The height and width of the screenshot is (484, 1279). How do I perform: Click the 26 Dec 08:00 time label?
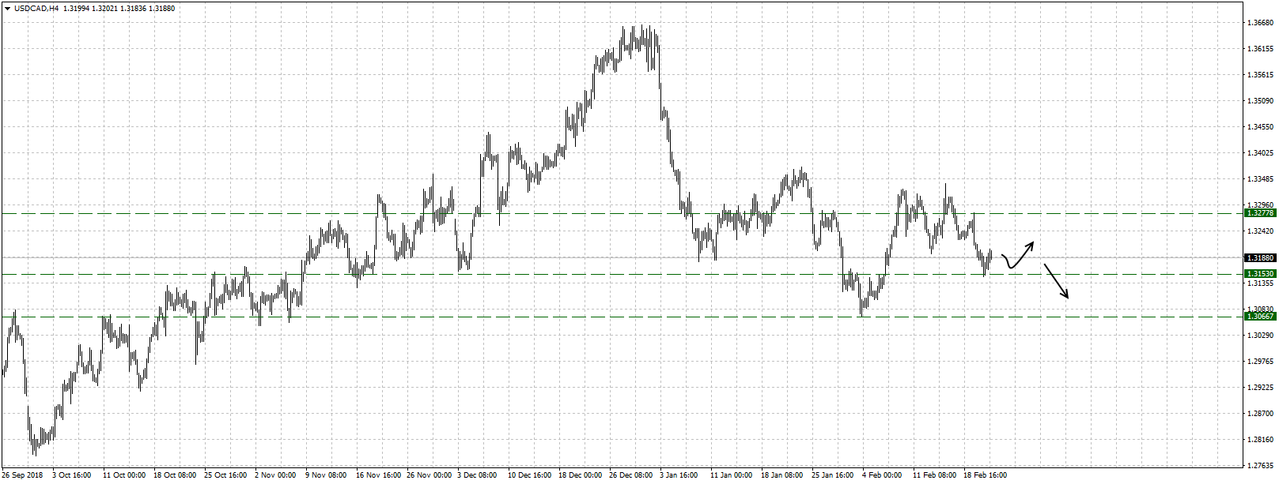(x=630, y=475)
